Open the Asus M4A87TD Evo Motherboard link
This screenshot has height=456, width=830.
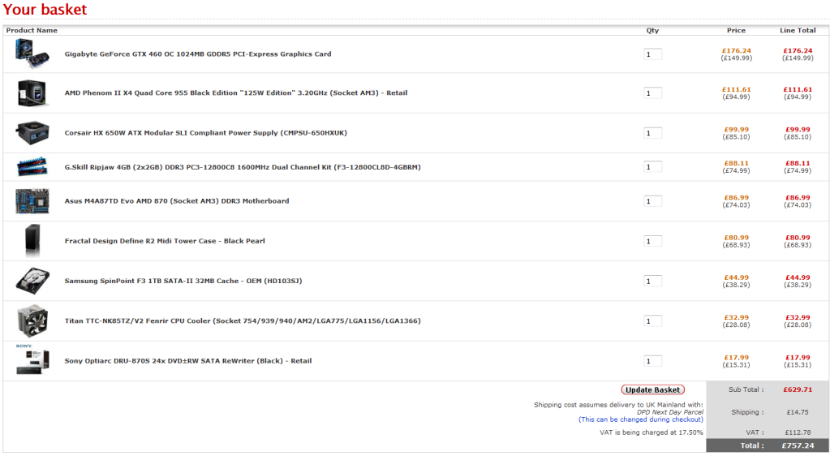(177, 200)
